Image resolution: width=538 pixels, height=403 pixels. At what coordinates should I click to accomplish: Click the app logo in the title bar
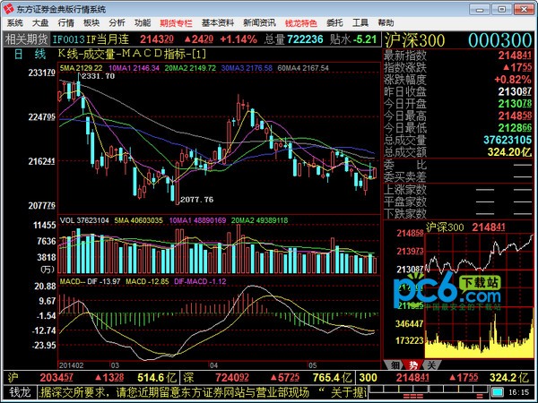tap(9, 9)
